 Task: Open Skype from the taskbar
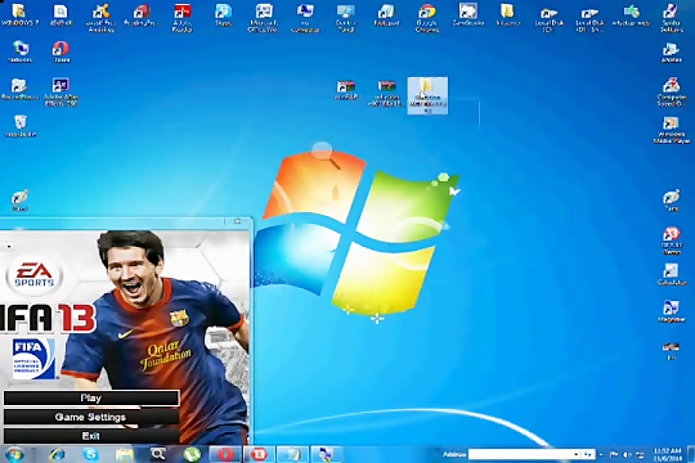click(91, 455)
